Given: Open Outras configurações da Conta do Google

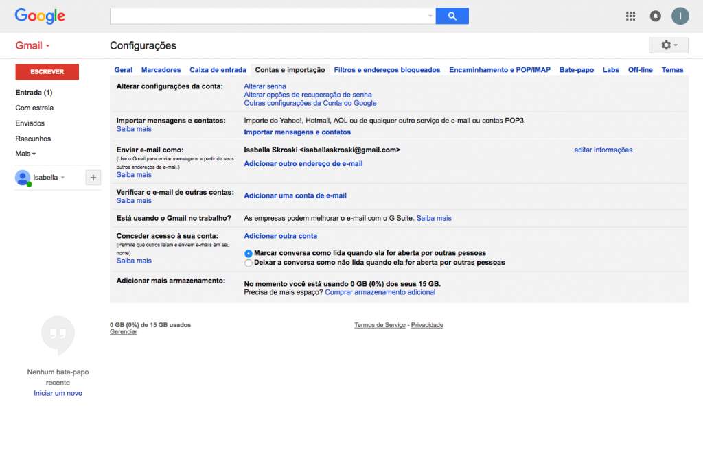Looking at the screenshot, I should [310, 103].
